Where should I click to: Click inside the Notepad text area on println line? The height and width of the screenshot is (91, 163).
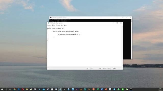click(69, 34)
